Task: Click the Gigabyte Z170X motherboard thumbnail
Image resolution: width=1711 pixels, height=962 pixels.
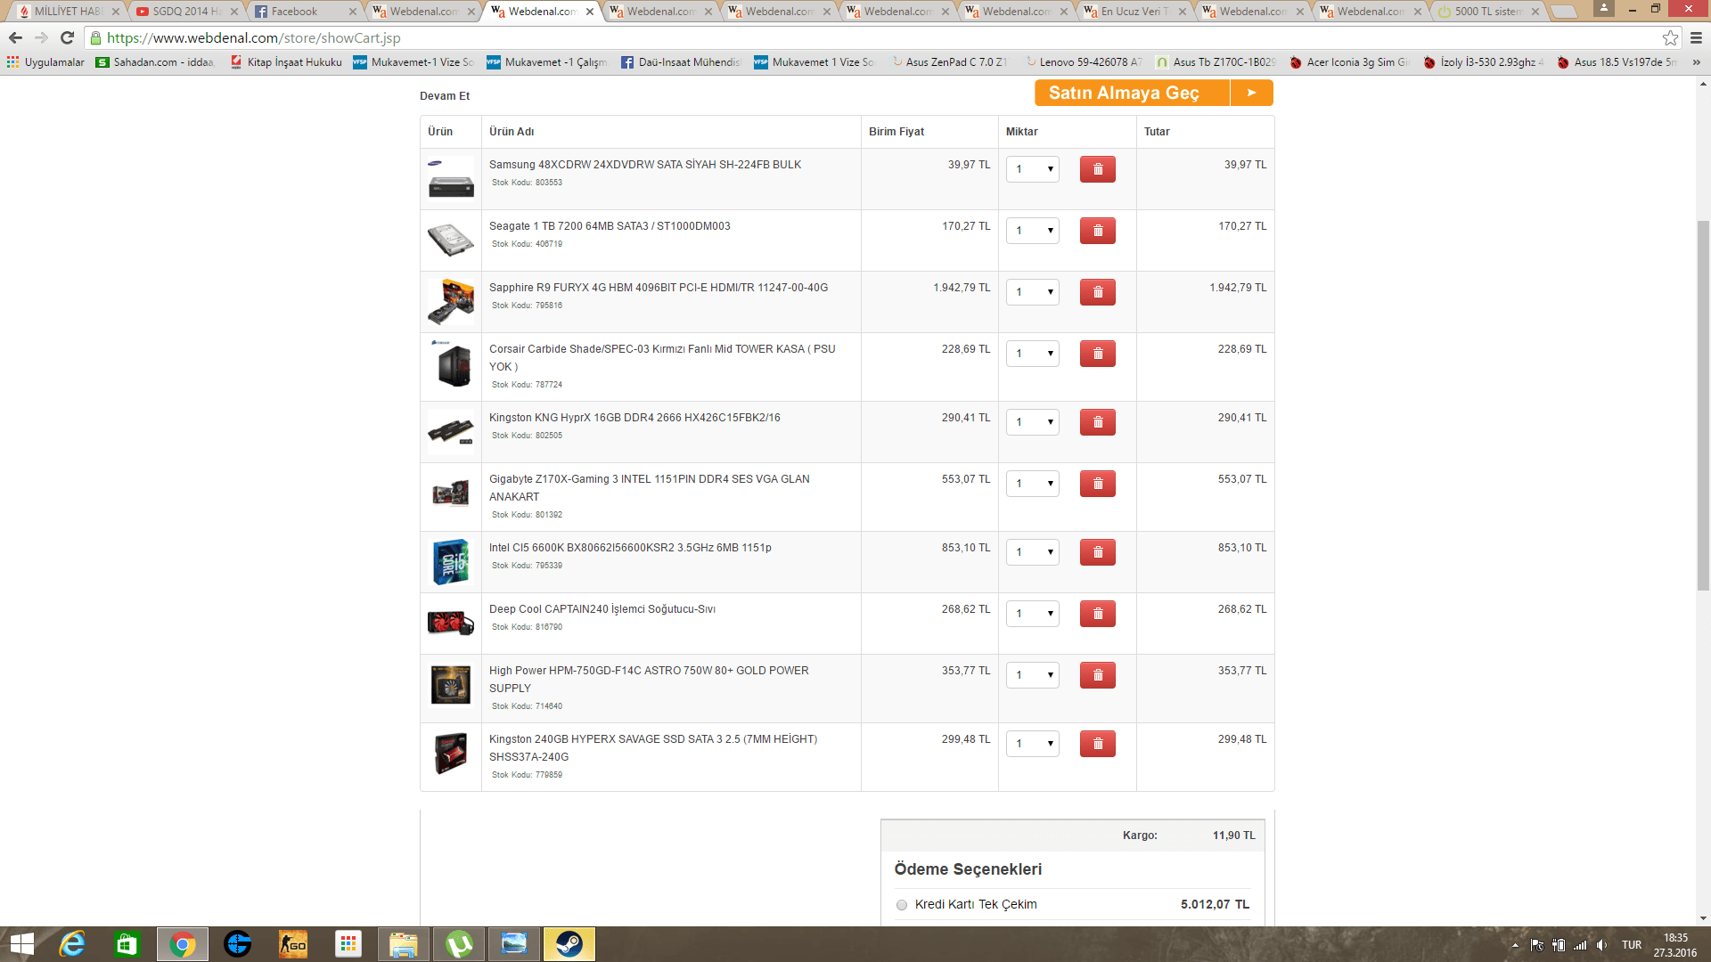Action: point(451,493)
